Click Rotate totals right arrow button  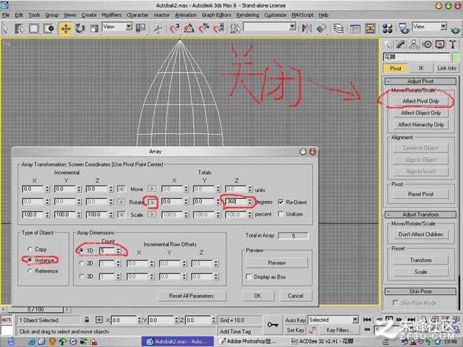pyautogui.click(x=151, y=202)
